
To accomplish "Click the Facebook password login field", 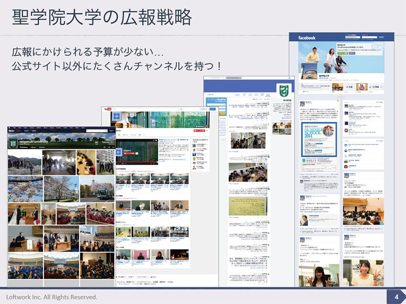I will [369, 37].
